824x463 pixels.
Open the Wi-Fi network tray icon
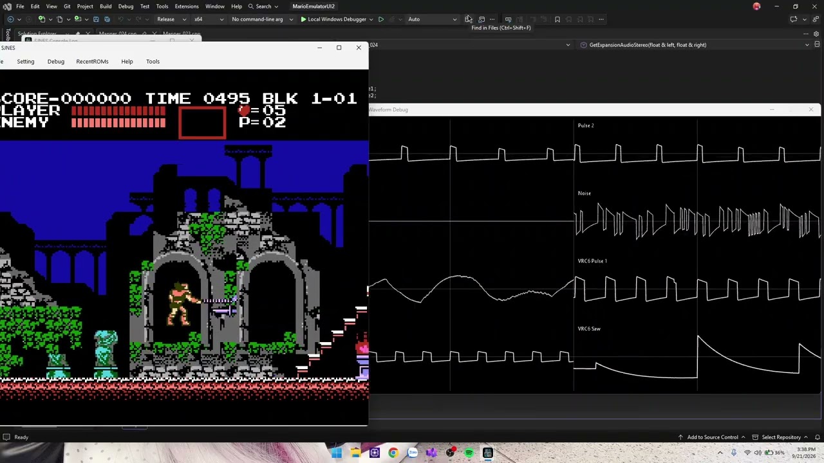click(747, 453)
